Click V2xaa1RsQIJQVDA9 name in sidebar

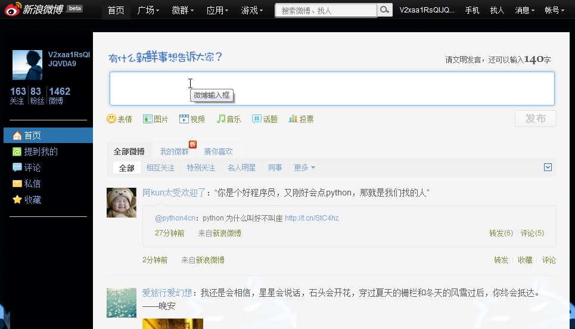click(x=69, y=59)
